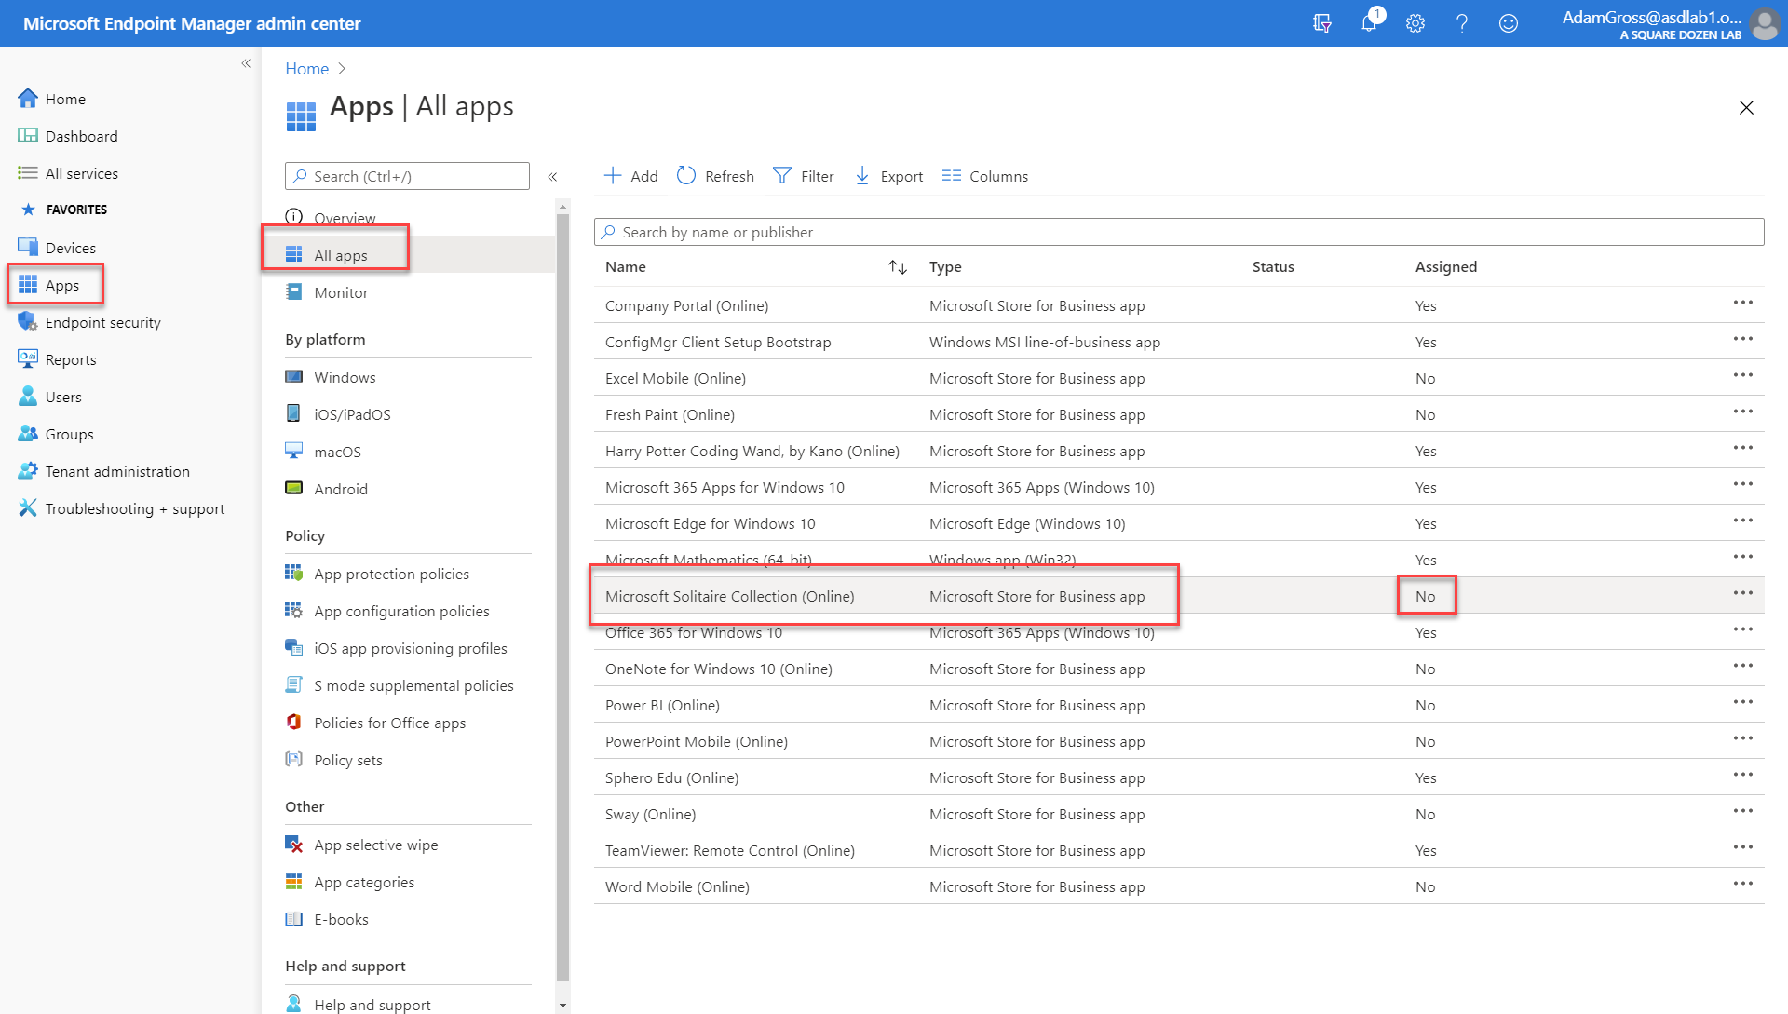The height and width of the screenshot is (1014, 1788).
Task: Open Microsoft Solitaire Collection (Online)
Action: pyautogui.click(x=729, y=596)
